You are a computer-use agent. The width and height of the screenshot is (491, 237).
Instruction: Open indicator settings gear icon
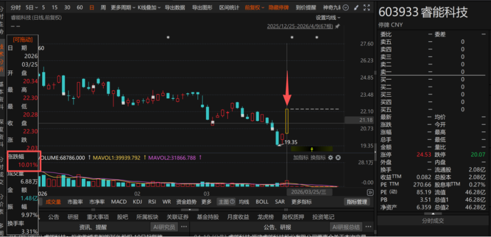[x=331, y=158]
